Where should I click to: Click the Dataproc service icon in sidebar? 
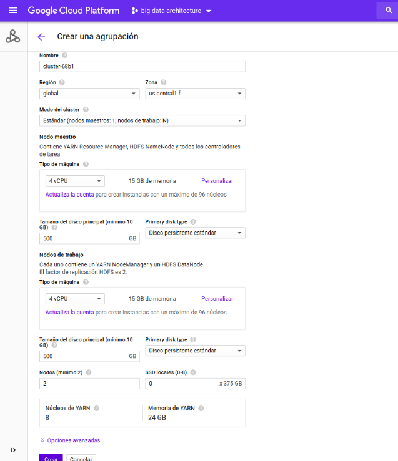coord(13,36)
